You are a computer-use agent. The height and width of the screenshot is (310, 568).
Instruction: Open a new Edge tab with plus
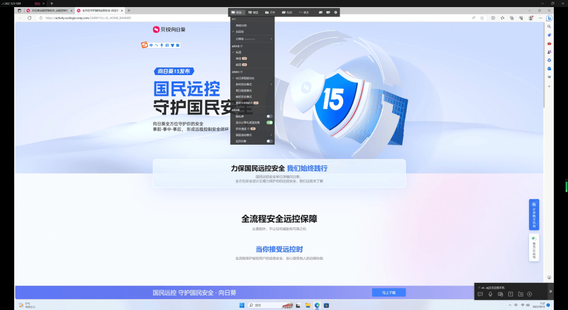click(x=129, y=11)
